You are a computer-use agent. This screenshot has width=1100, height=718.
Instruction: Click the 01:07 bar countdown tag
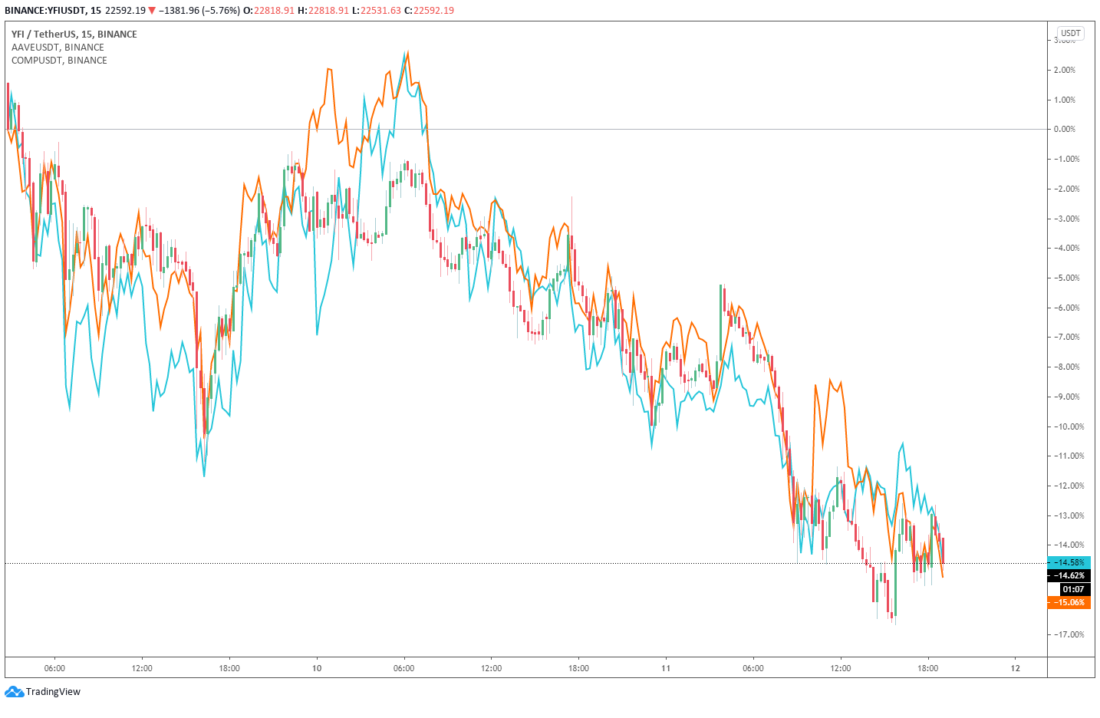(1074, 589)
